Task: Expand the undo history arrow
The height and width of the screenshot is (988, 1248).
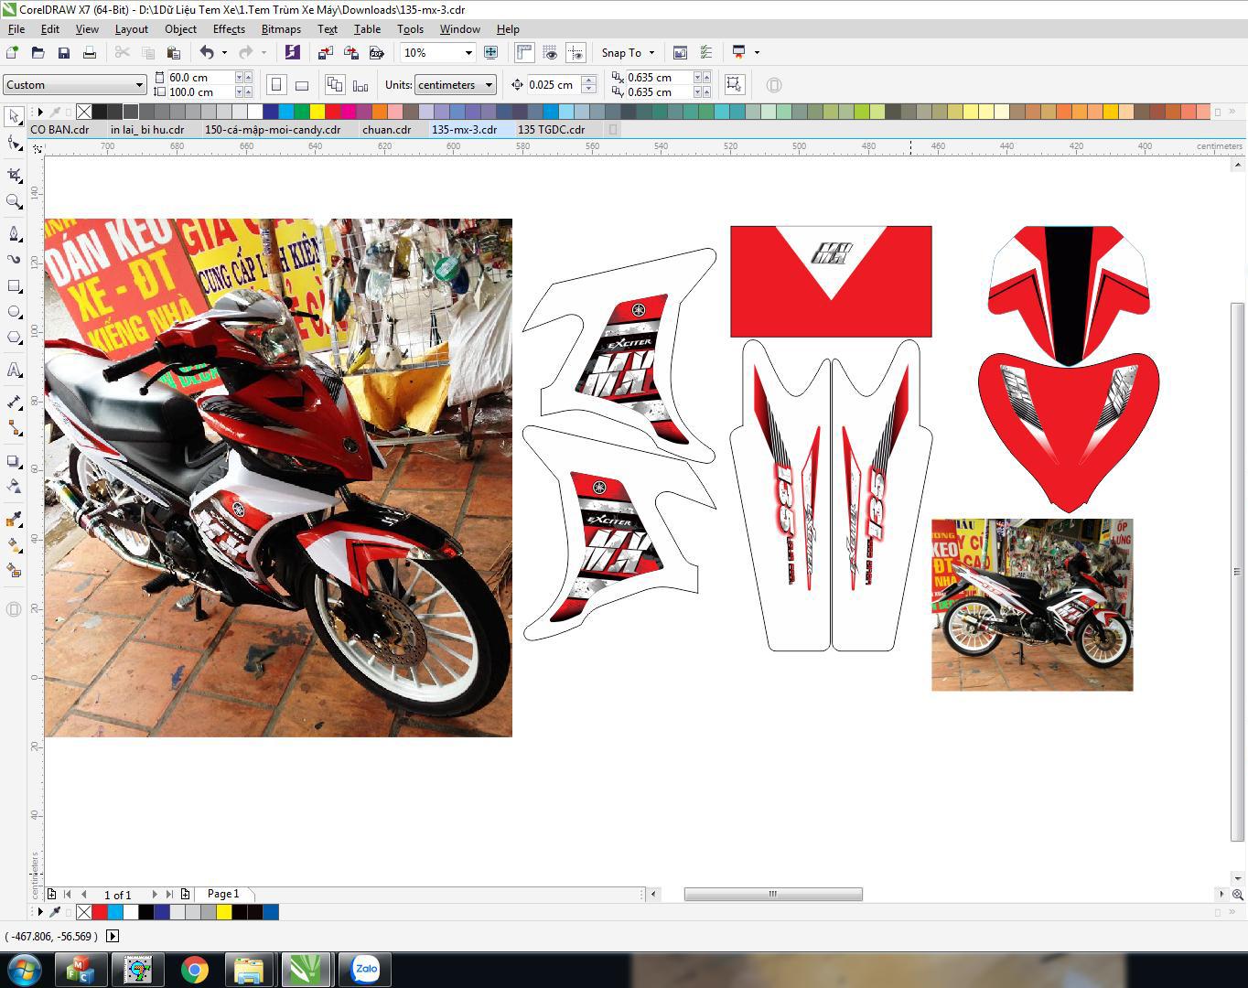Action: pos(224,53)
